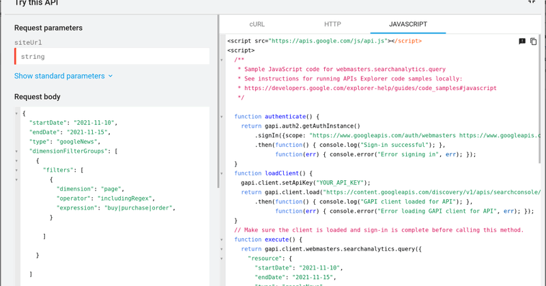The height and width of the screenshot is (286, 546).
Task: Click the "dimension": "page" line
Action: click(x=90, y=189)
